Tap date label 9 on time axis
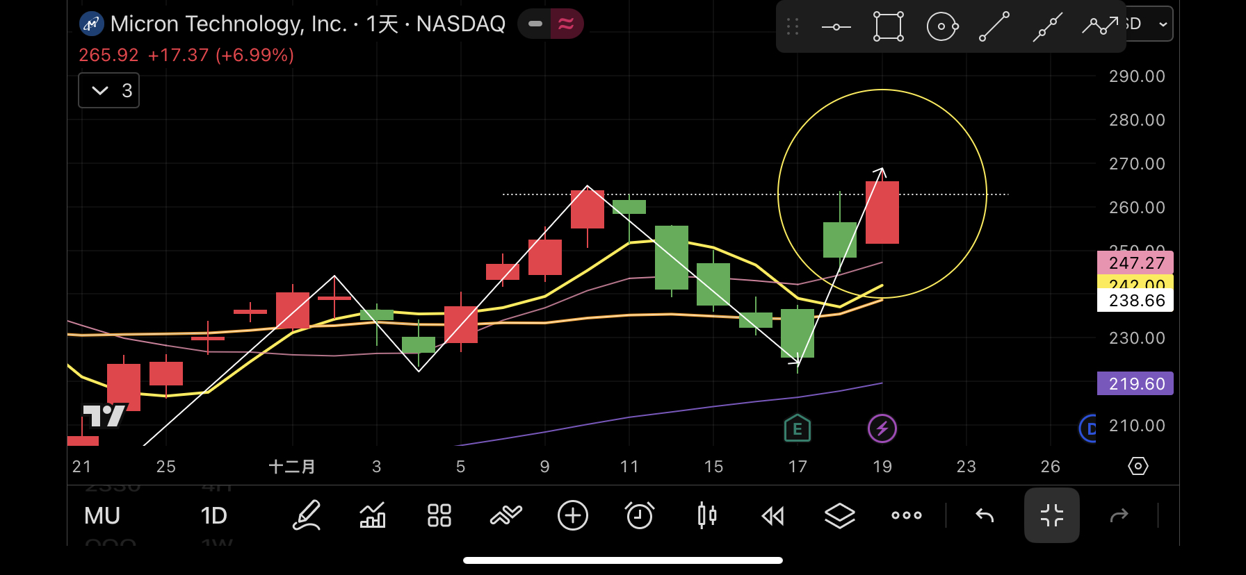1246x575 pixels. click(545, 466)
